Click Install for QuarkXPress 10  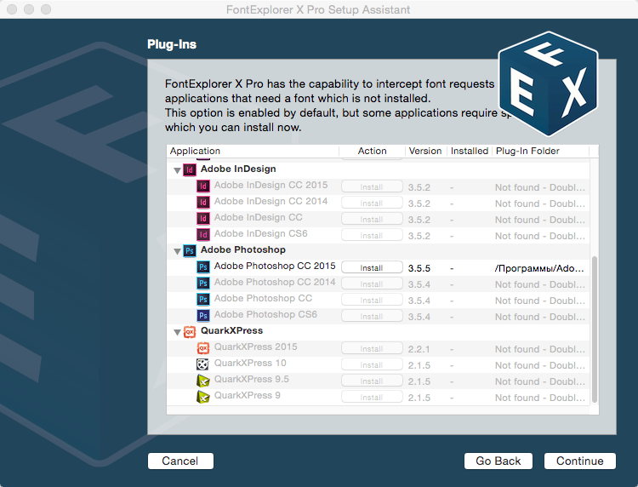tap(372, 365)
